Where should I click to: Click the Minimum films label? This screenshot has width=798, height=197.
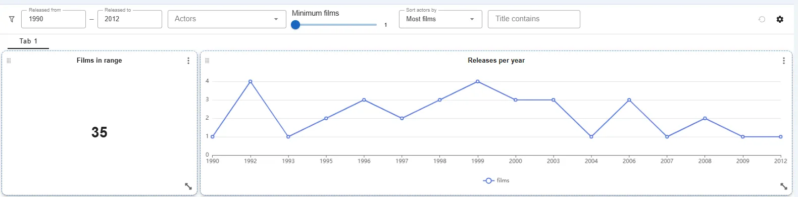[x=316, y=13]
